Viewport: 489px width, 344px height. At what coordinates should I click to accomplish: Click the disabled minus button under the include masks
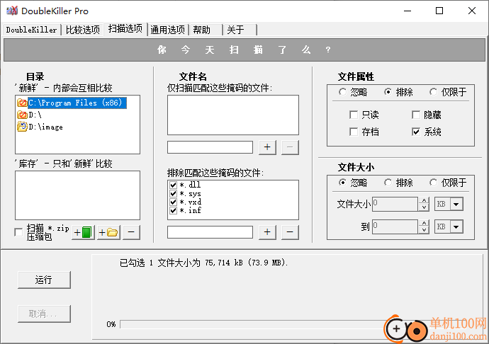290,147
